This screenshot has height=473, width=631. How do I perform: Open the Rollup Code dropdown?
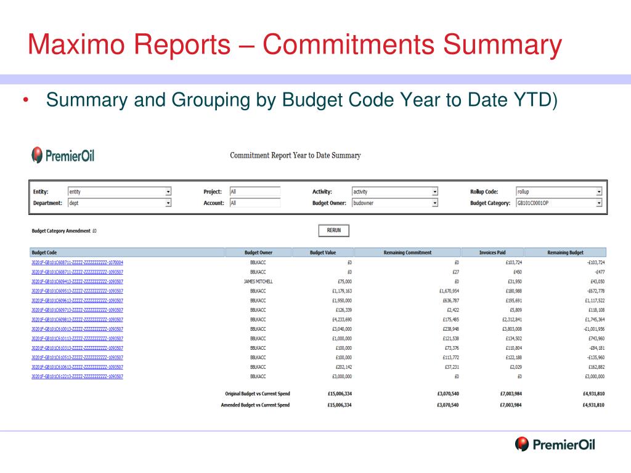point(559,192)
